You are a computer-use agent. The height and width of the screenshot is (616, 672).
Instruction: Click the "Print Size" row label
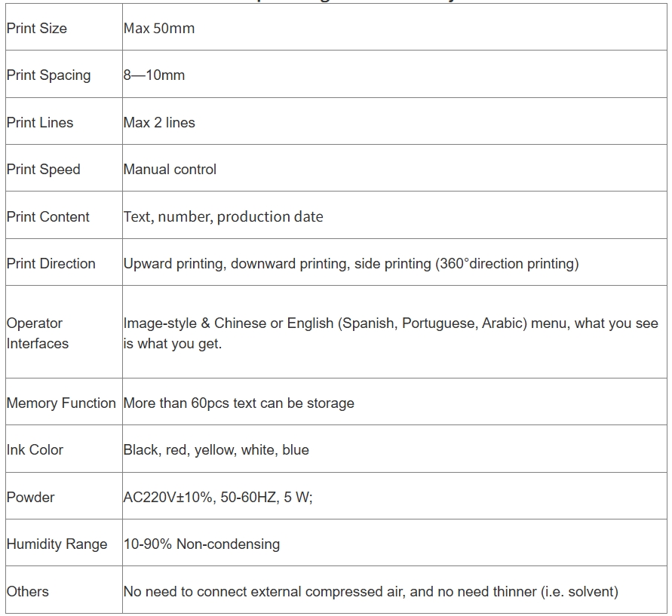(x=37, y=29)
